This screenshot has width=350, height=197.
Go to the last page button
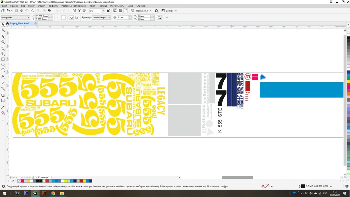coord(30,177)
